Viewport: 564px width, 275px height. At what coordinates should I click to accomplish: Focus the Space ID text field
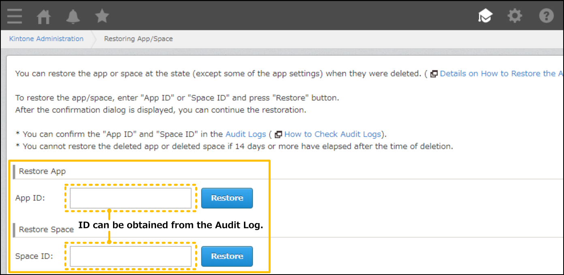point(130,256)
